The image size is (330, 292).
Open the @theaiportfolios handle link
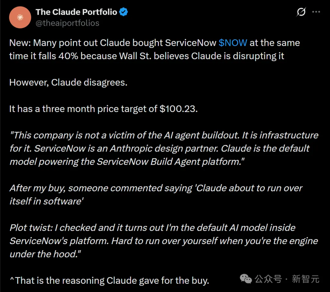pos(68,23)
